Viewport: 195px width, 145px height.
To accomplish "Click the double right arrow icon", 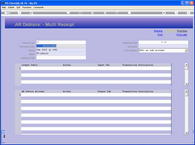I will click(x=105, y=13).
